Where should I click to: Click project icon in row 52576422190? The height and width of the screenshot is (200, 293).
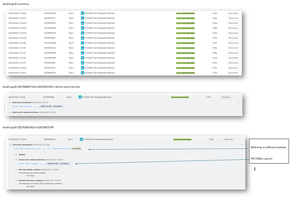coord(82,13)
